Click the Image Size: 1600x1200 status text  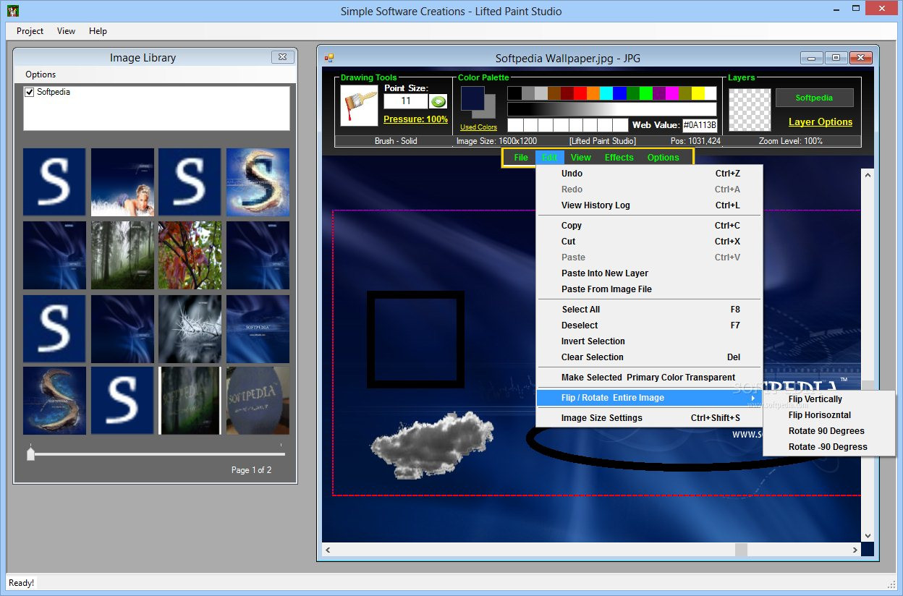(496, 141)
